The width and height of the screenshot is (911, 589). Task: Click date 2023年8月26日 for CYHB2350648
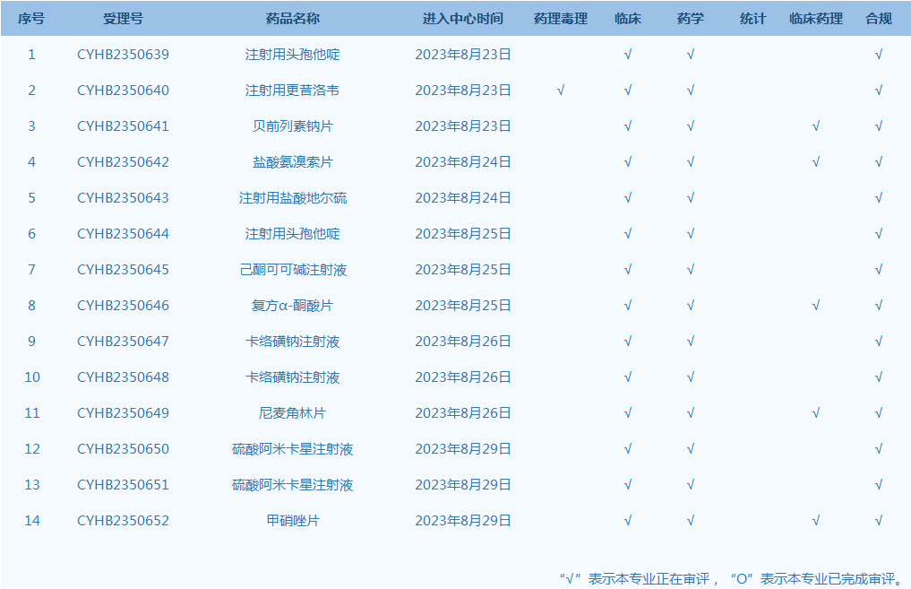463,377
